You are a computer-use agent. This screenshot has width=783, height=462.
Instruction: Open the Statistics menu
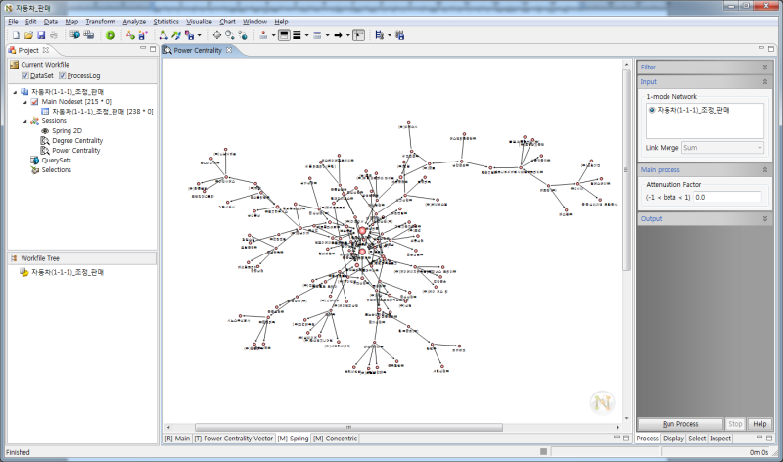click(165, 22)
